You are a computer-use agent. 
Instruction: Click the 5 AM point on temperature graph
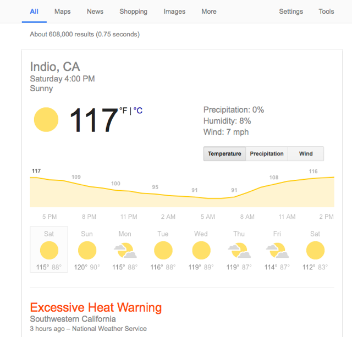point(207,197)
